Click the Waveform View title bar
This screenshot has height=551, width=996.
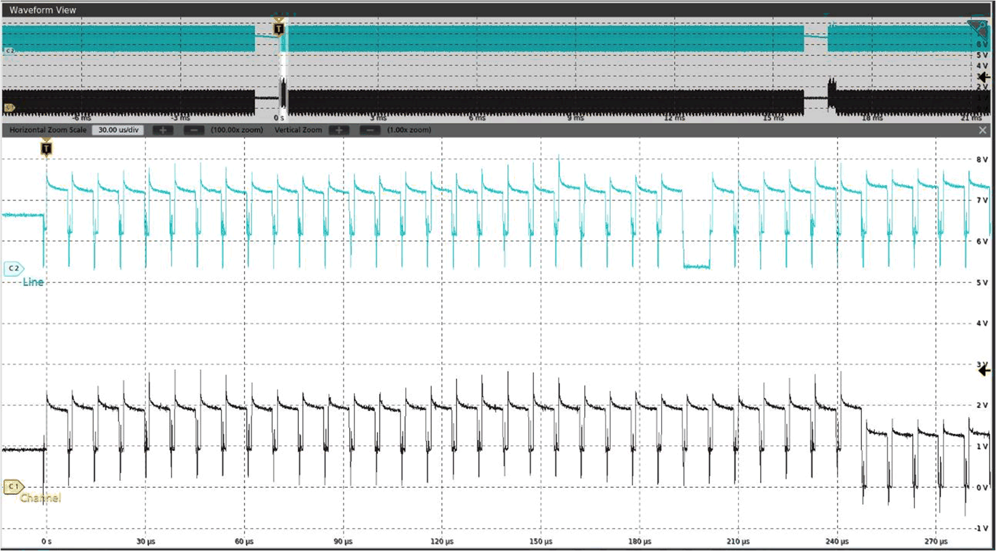43,9
